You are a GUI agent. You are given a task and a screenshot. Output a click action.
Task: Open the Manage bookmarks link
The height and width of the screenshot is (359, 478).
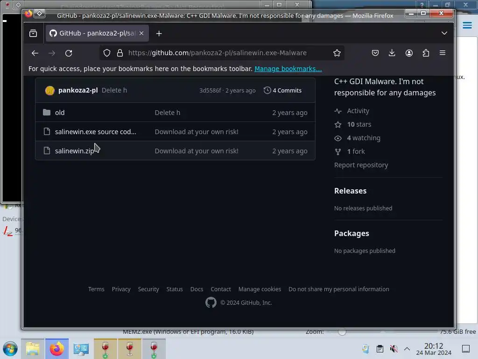288,69
